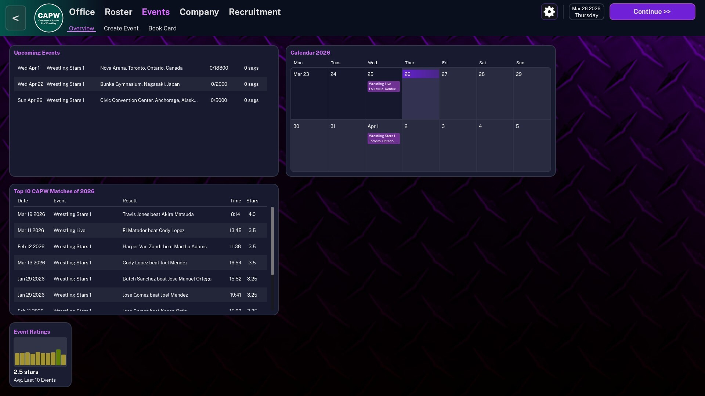Click the Top 10 matches list scrollbar

click(x=272, y=241)
